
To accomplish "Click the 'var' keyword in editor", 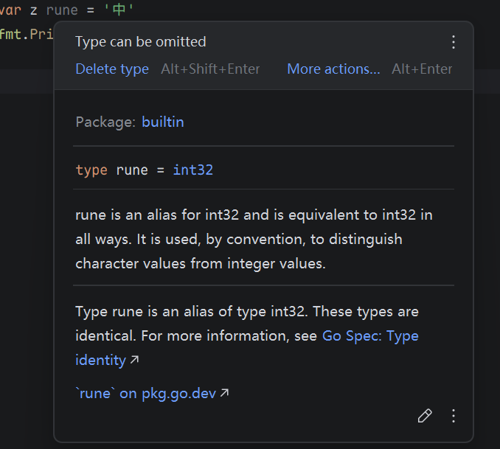I will click(10, 10).
